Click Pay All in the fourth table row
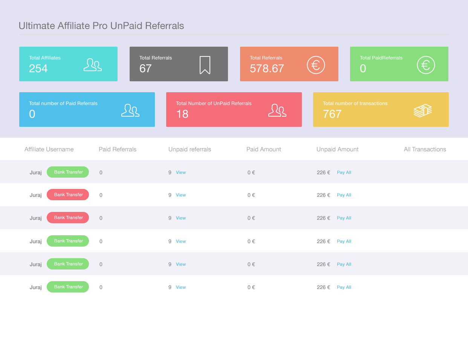Image resolution: width=468 pixels, height=338 pixels. coord(344,241)
